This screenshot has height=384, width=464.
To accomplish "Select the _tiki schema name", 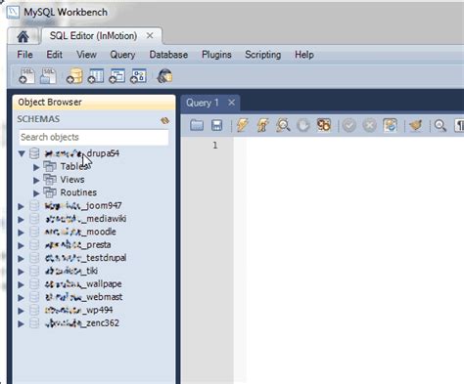I will pyautogui.click(x=71, y=271).
